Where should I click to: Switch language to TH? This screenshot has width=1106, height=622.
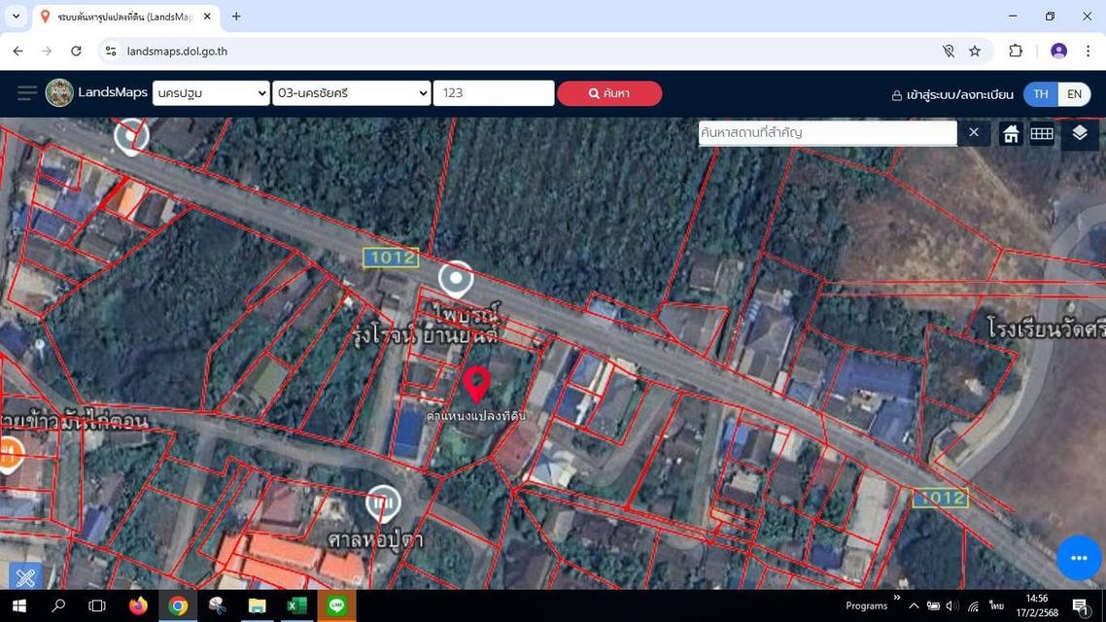coord(1040,94)
